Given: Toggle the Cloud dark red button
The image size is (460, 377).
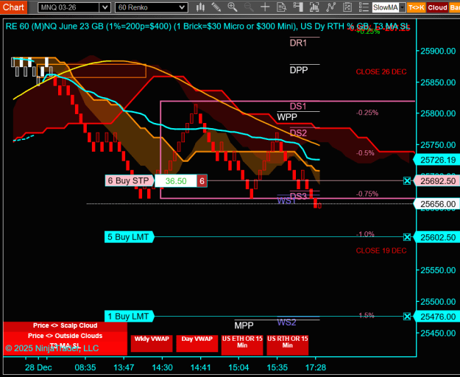Looking at the screenshot, I should pos(437,7).
